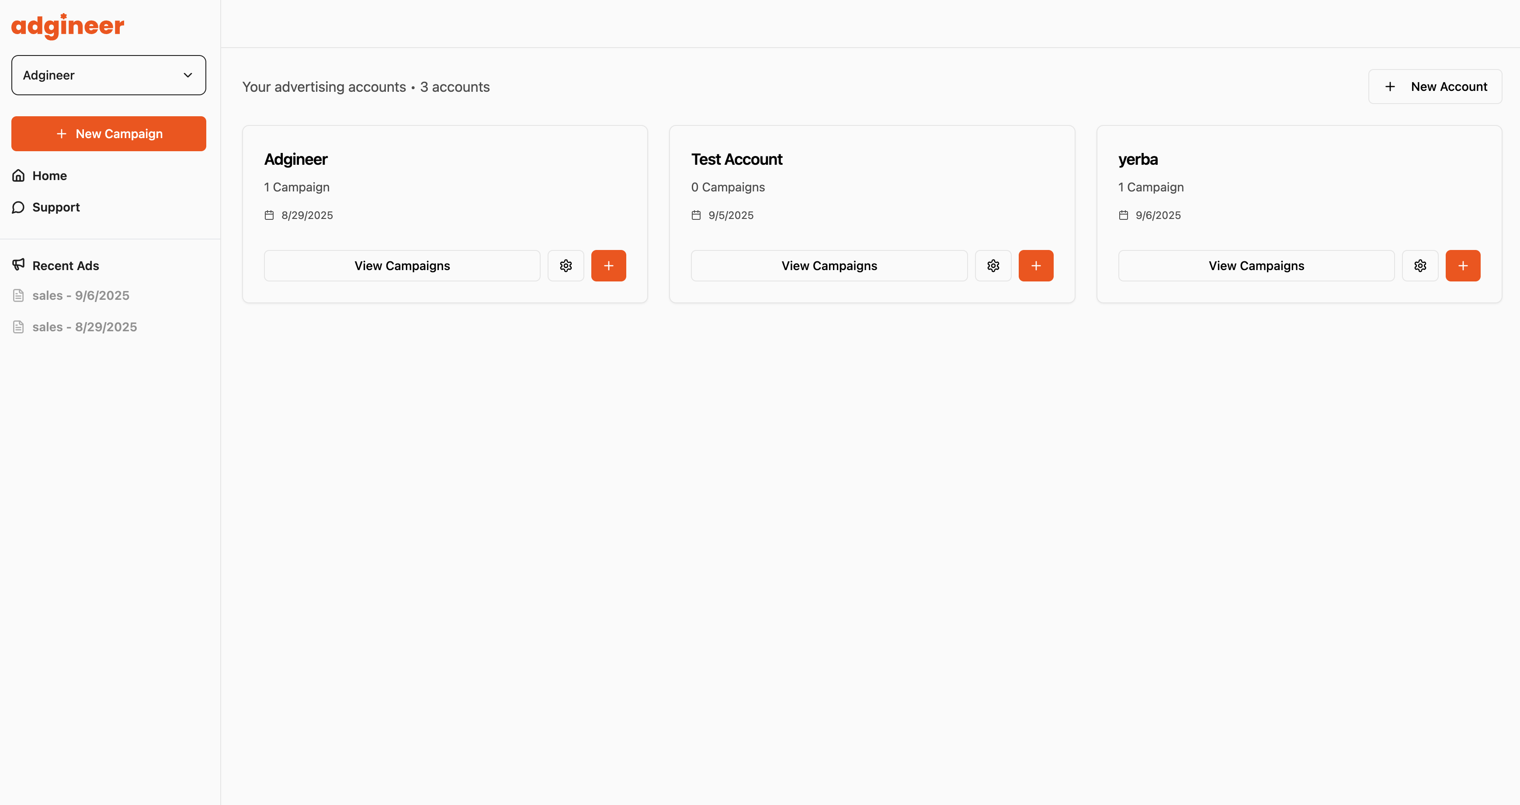View Campaigns for yerba account
The height and width of the screenshot is (805, 1520).
click(x=1256, y=266)
